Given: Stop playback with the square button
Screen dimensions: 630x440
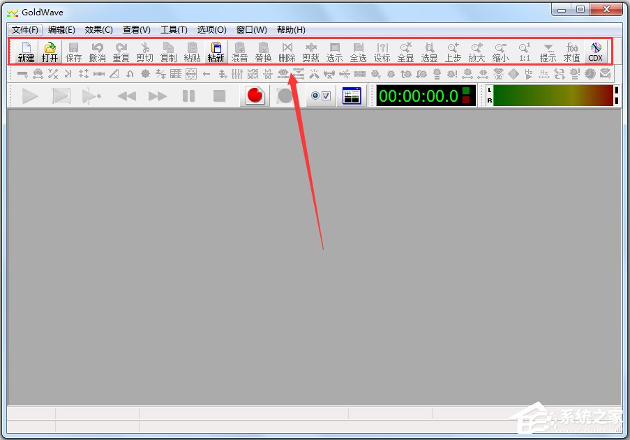Looking at the screenshot, I should (219, 96).
